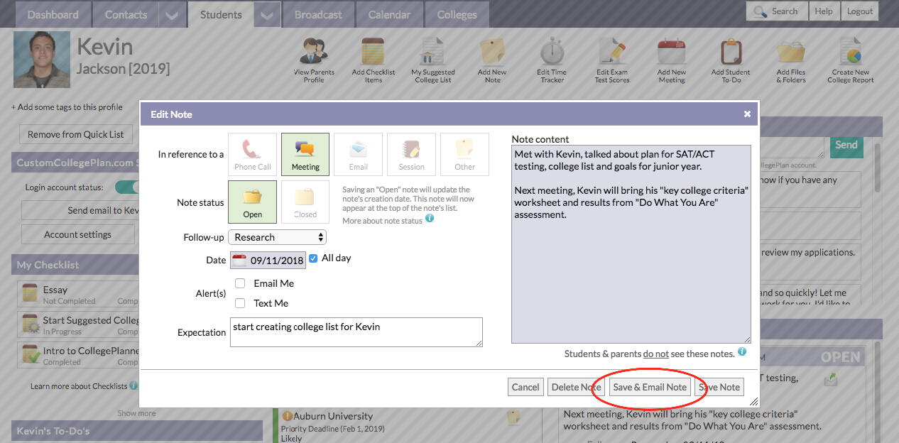Select Meeting reference type

click(x=305, y=154)
